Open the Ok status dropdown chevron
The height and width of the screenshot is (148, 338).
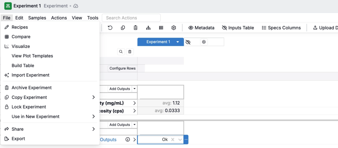pos(180,140)
